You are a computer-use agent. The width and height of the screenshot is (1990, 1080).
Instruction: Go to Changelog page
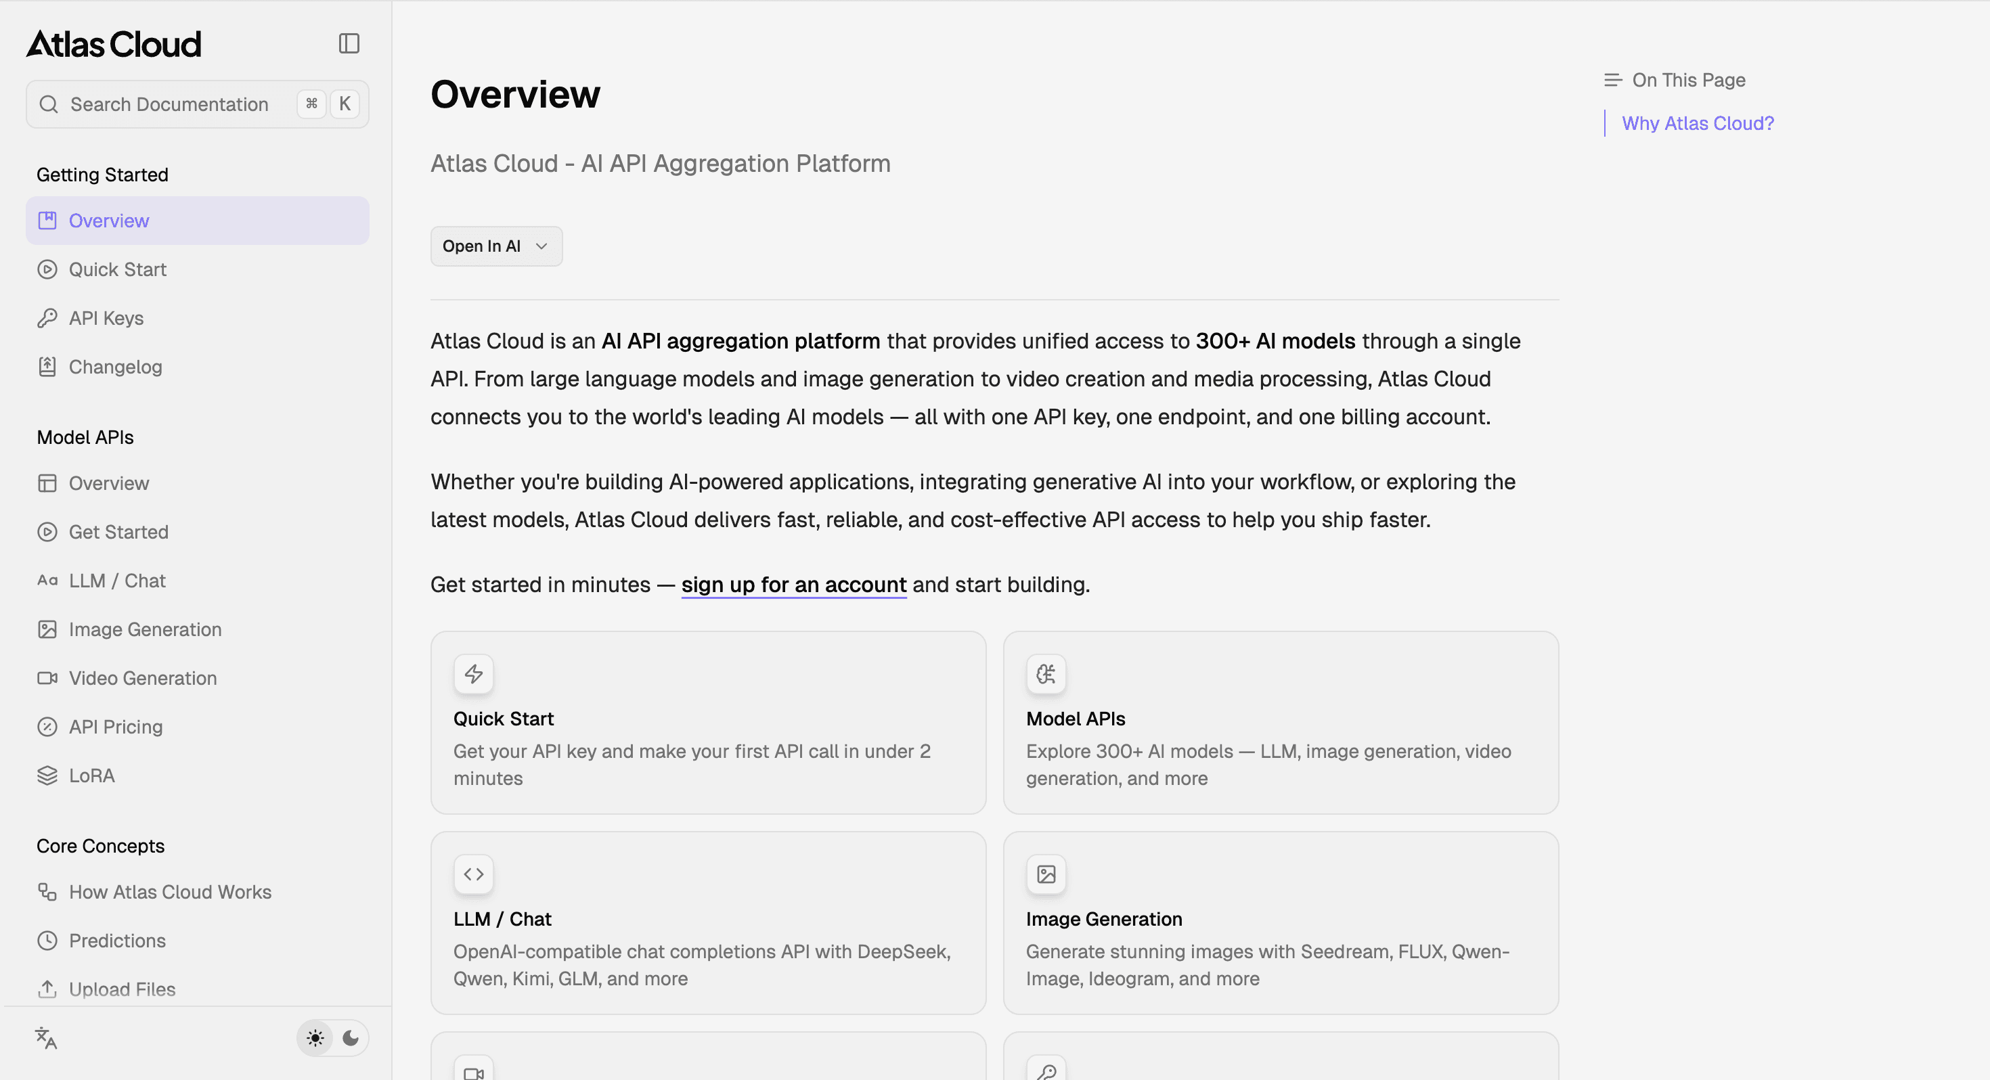coord(115,367)
